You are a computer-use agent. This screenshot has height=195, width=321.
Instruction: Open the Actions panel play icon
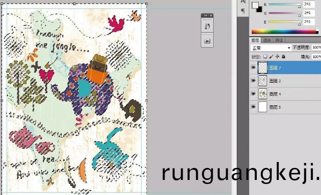point(207,41)
